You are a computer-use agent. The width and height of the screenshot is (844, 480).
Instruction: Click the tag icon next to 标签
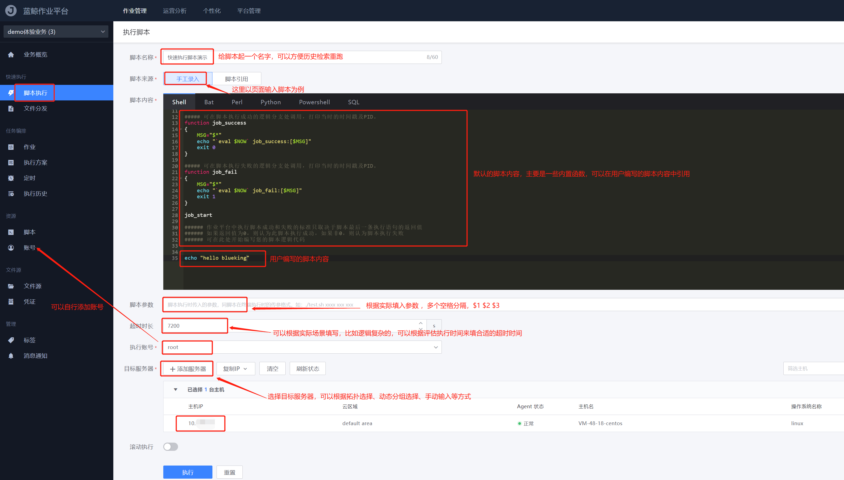click(x=11, y=340)
